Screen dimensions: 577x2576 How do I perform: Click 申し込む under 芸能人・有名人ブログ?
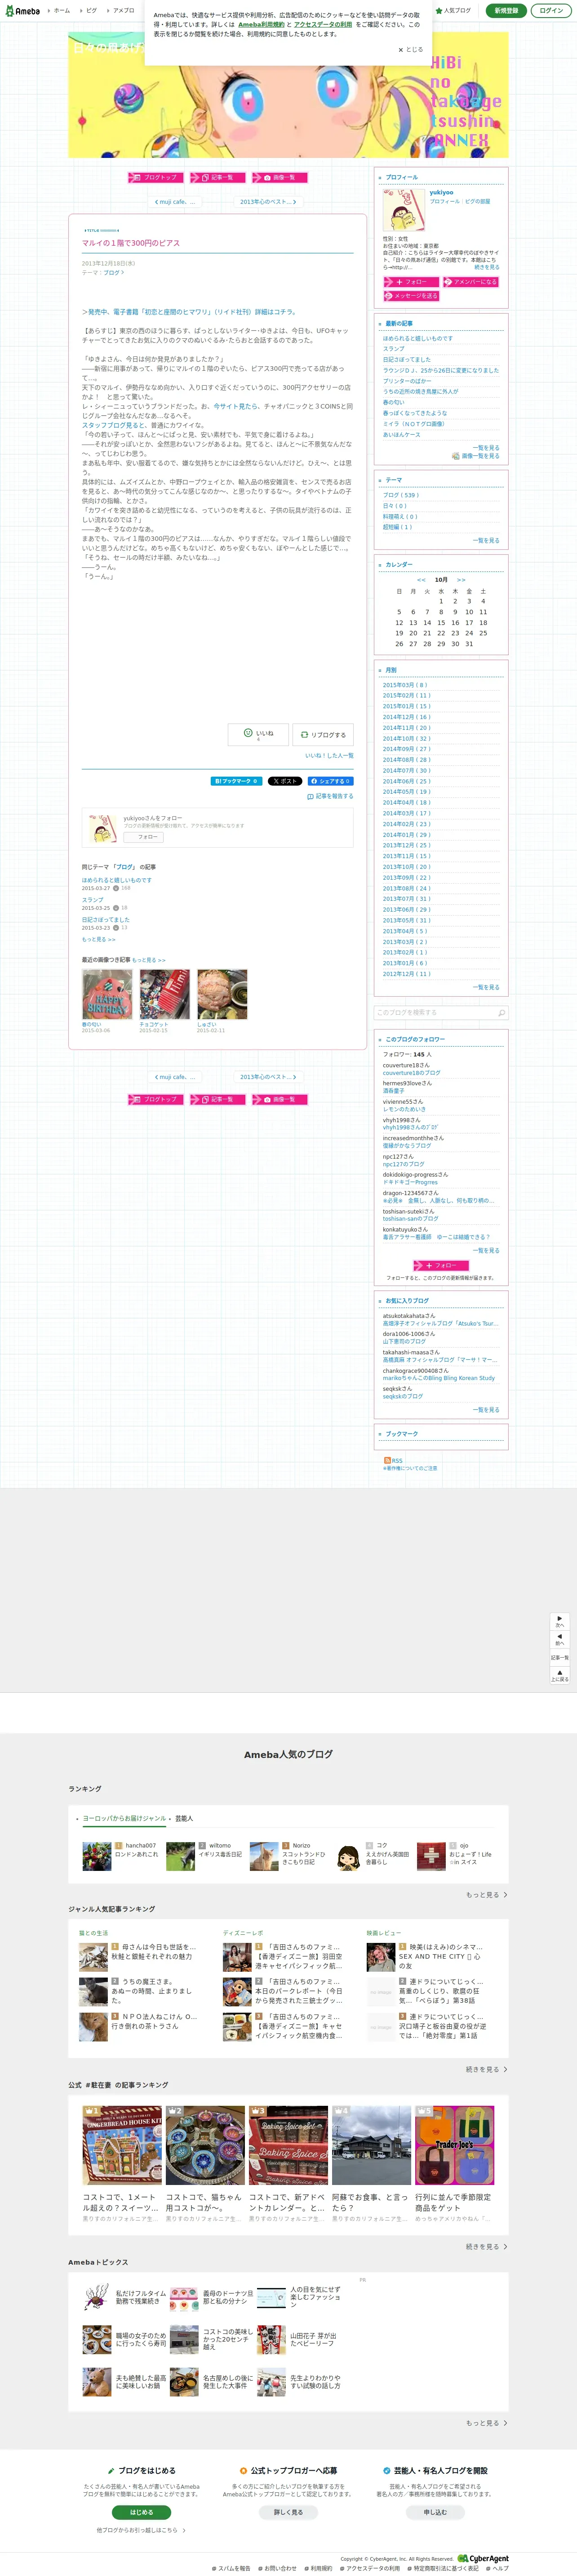tap(435, 2512)
